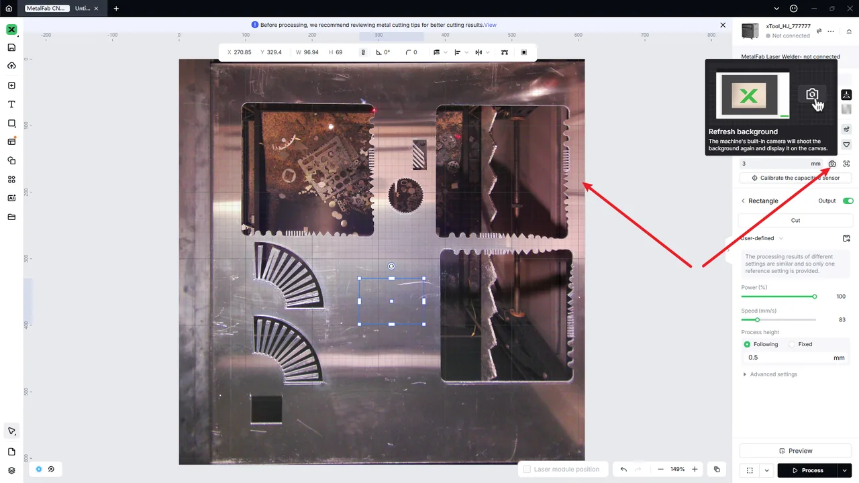Click the camera Refresh background icon
859x483 pixels.
click(x=832, y=164)
